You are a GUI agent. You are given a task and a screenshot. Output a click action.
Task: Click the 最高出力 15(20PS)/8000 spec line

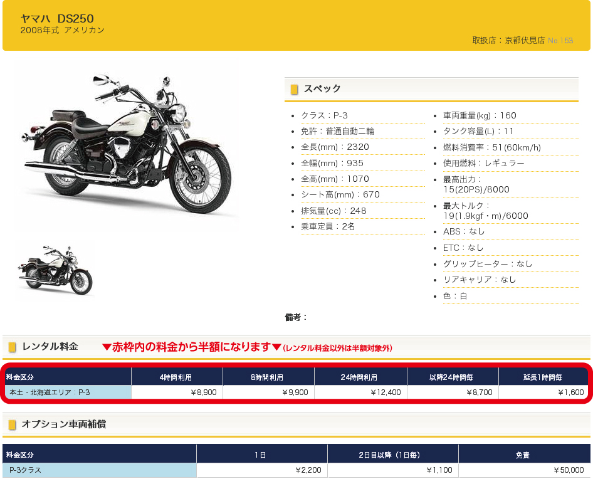point(476,184)
